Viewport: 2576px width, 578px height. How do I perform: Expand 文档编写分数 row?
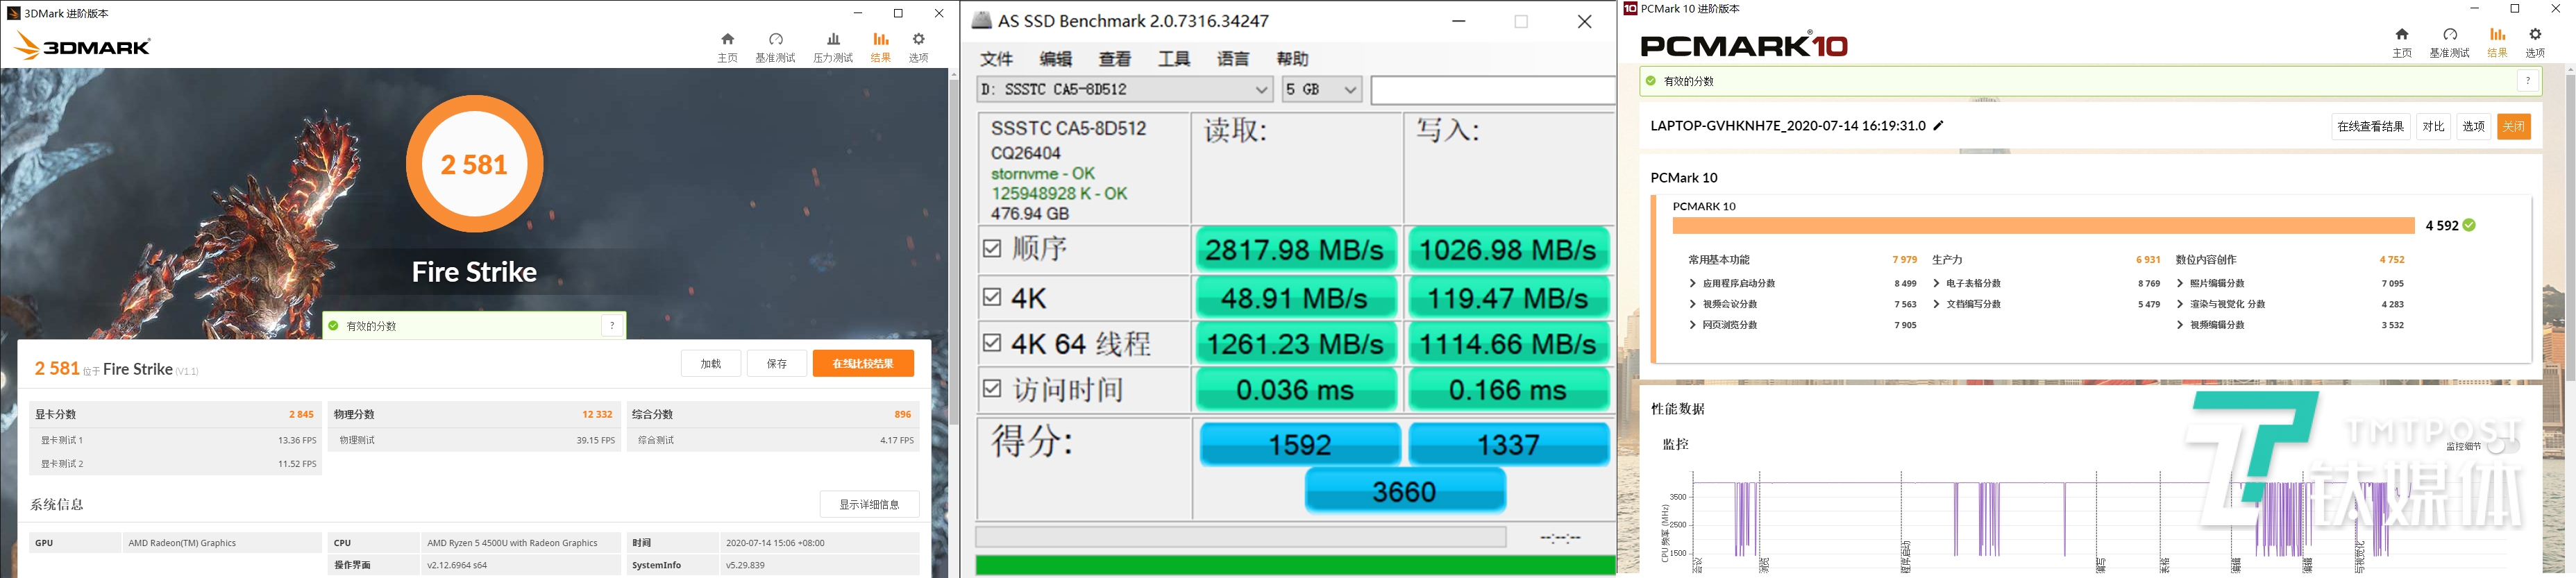(1936, 304)
